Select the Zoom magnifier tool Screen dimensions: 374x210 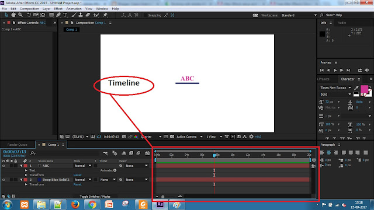click(20, 15)
